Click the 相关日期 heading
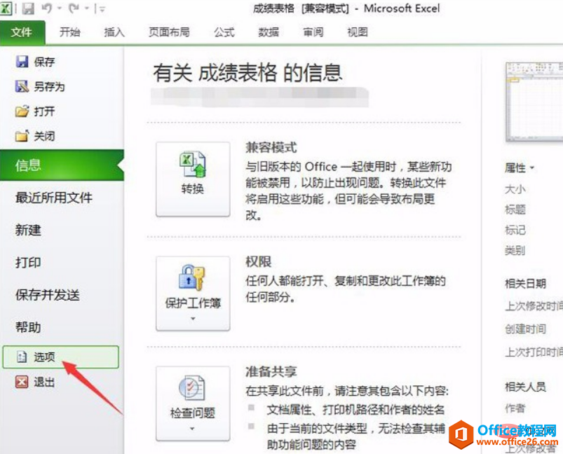Image resolution: width=563 pixels, height=454 pixels. pyautogui.click(x=525, y=284)
